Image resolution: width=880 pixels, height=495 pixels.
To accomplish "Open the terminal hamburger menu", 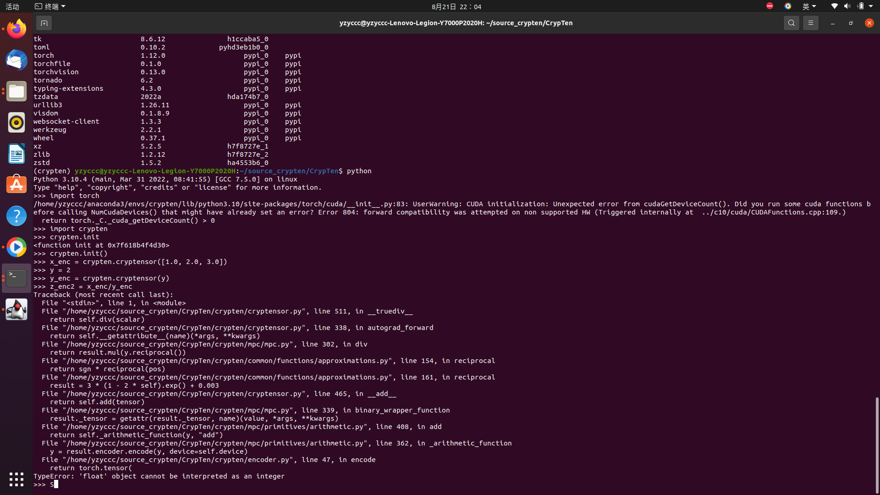I will coord(810,23).
